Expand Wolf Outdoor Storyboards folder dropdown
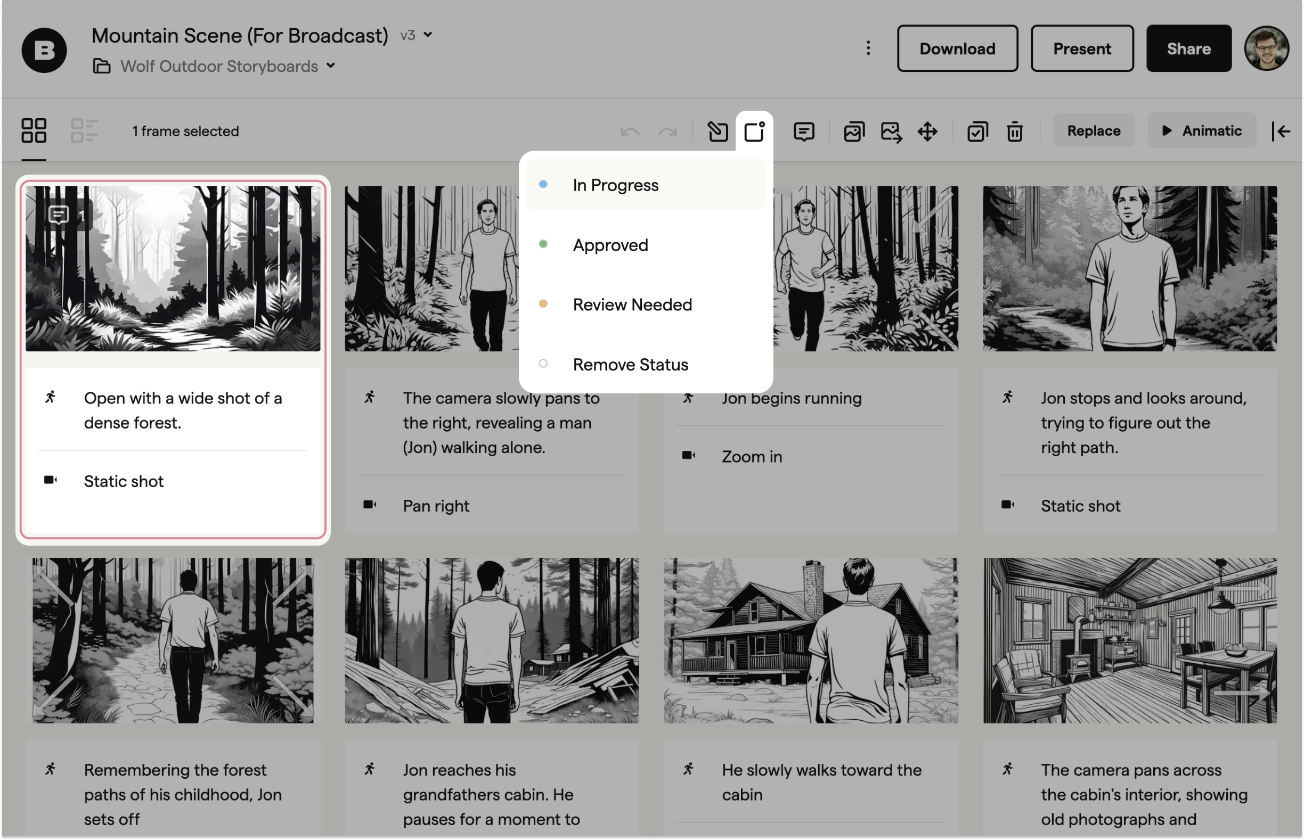Viewport: 1304px width, 840px height. (331, 66)
